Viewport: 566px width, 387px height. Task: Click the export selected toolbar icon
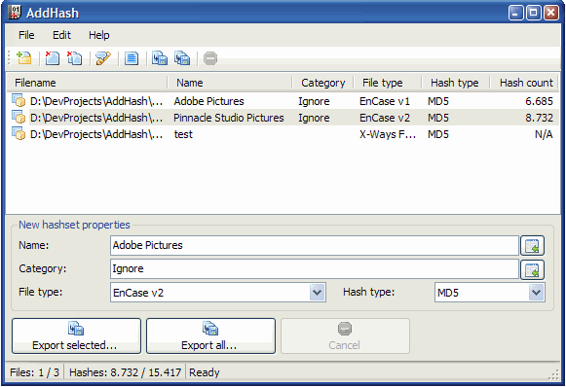(160, 58)
